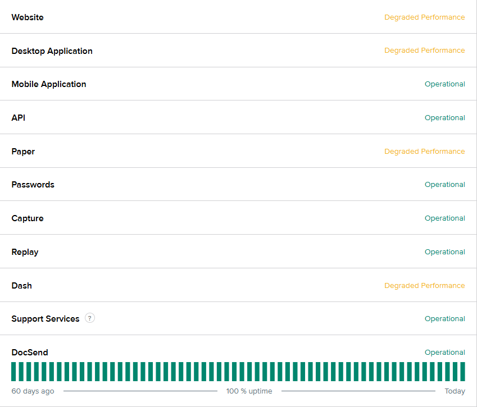This screenshot has height=407, width=477.
Task: Click the last DocSend uptime bar for today
Action: [463, 372]
